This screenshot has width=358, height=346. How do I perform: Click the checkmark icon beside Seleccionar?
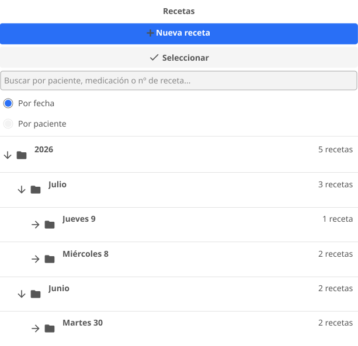[x=154, y=58]
